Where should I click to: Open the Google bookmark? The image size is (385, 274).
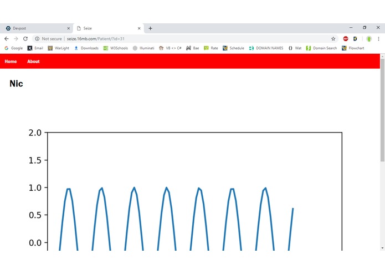click(13, 48)
